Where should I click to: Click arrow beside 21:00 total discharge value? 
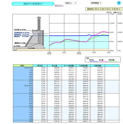[x=104, y=79]
